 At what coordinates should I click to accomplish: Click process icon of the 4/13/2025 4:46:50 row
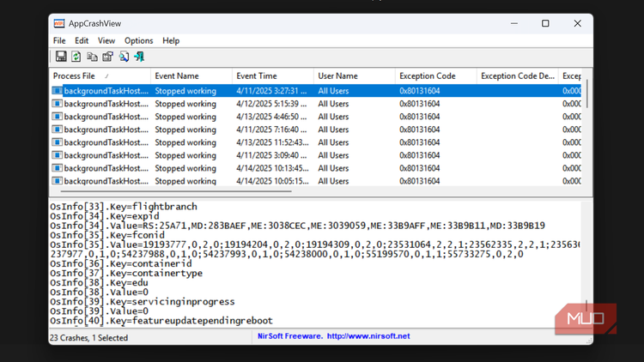[57, 117]
